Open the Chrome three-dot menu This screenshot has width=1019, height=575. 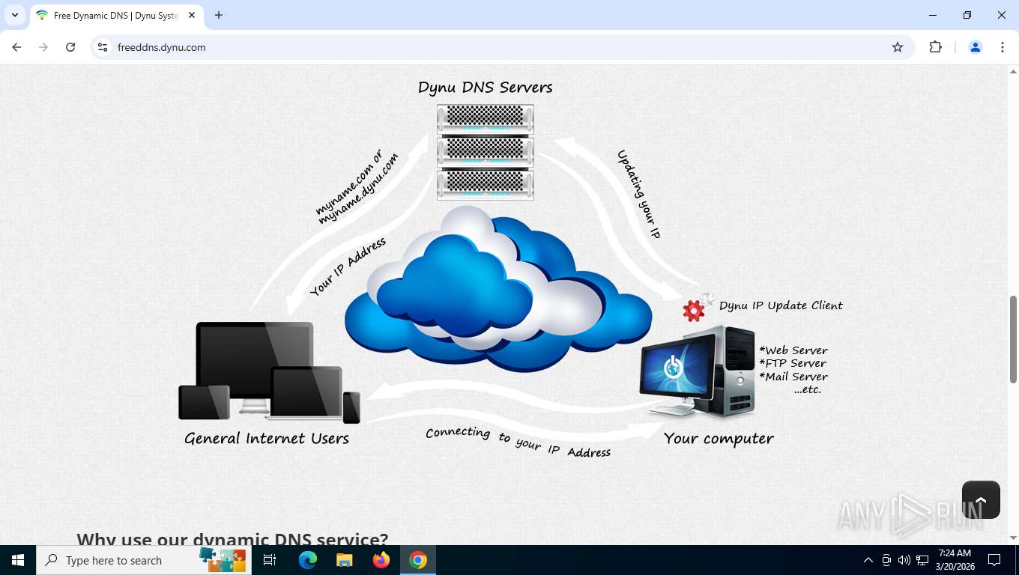tap(1003, 47)
